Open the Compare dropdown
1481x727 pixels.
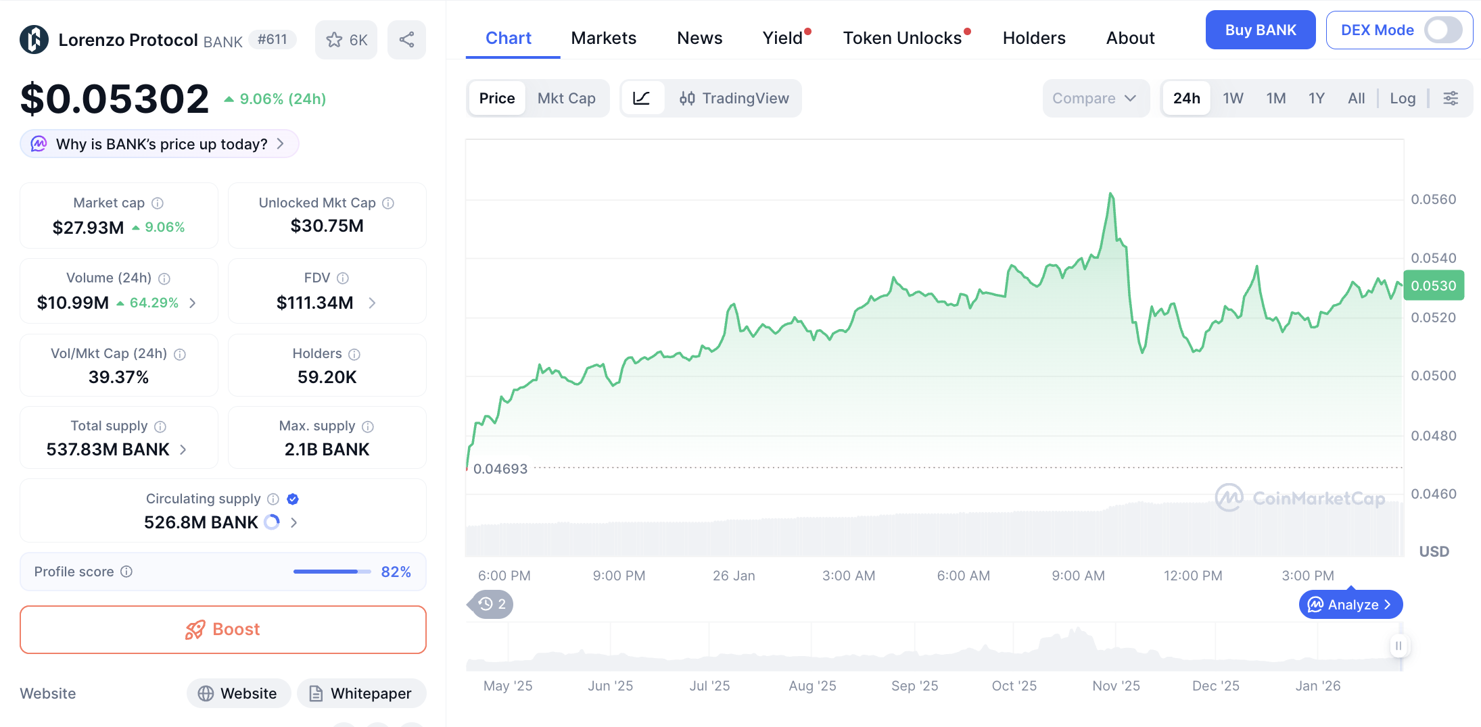(1094, 99)
